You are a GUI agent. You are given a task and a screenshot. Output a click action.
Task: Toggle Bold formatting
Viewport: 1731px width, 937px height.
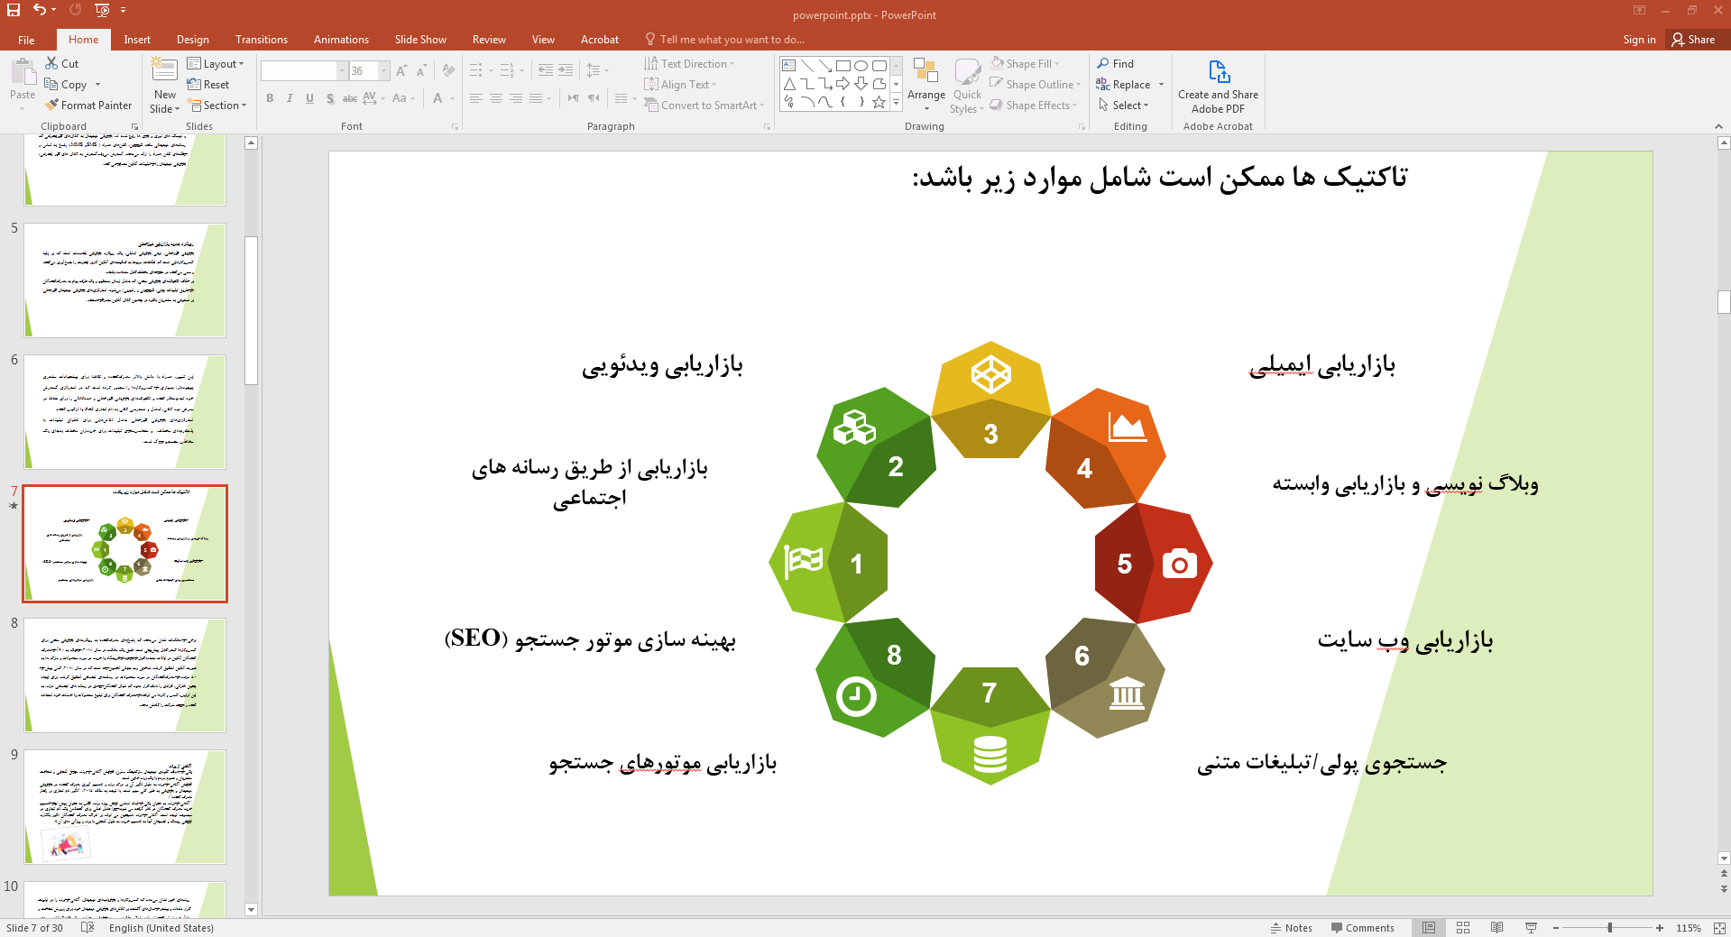click(x=270, y=98)
